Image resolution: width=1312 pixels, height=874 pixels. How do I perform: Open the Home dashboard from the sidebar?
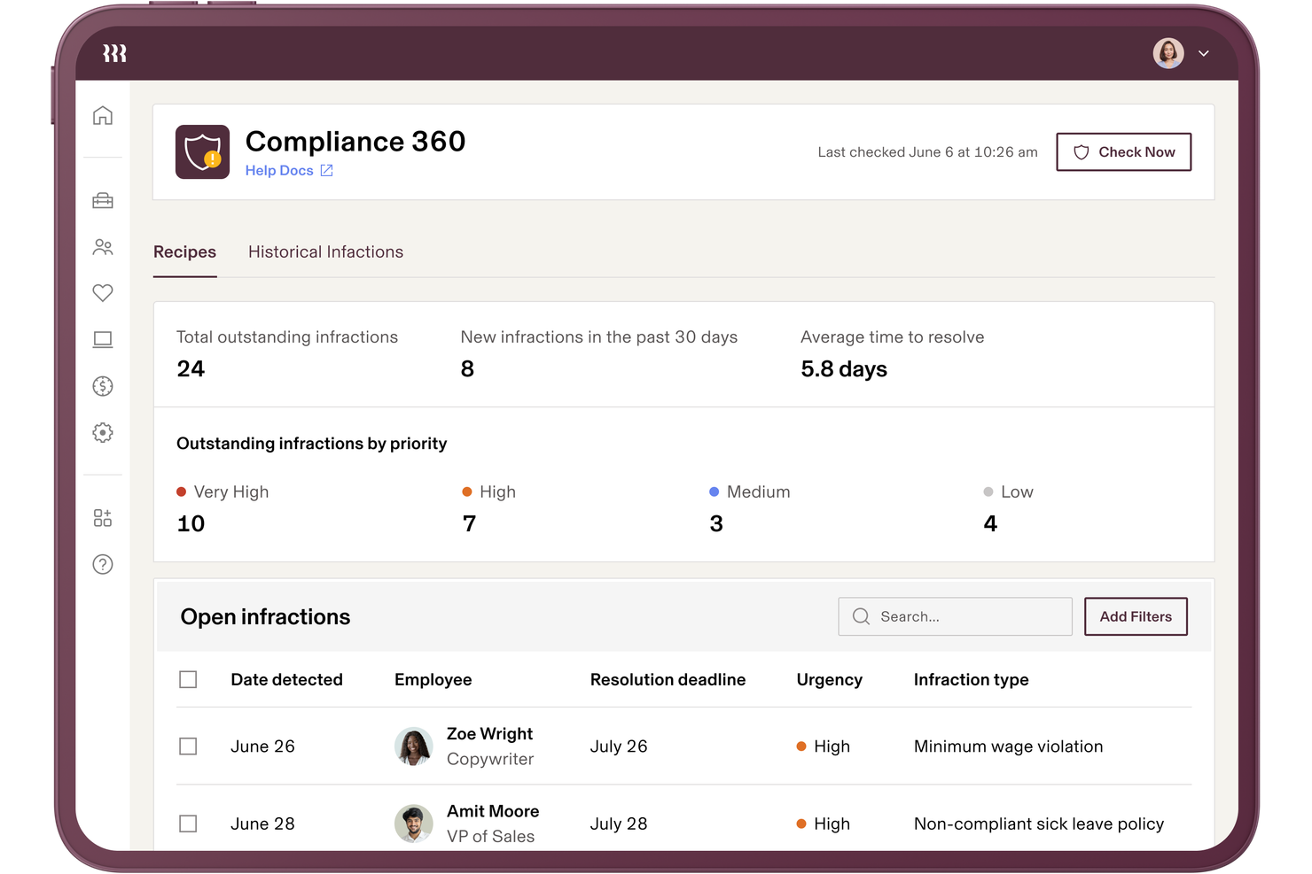pyautogui.click(x=103, y=115)
